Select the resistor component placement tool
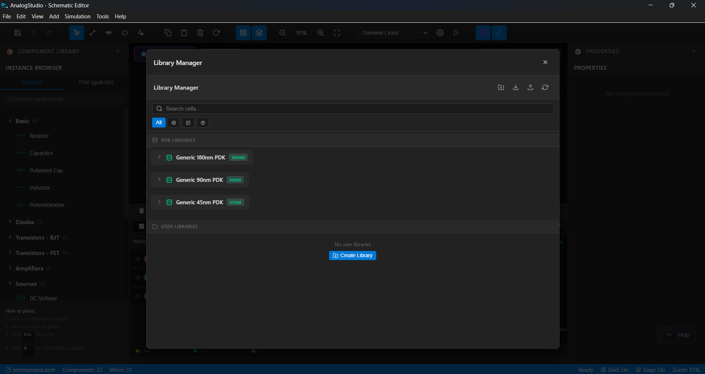This screenshot has height=374, width=705. (109, 33)
